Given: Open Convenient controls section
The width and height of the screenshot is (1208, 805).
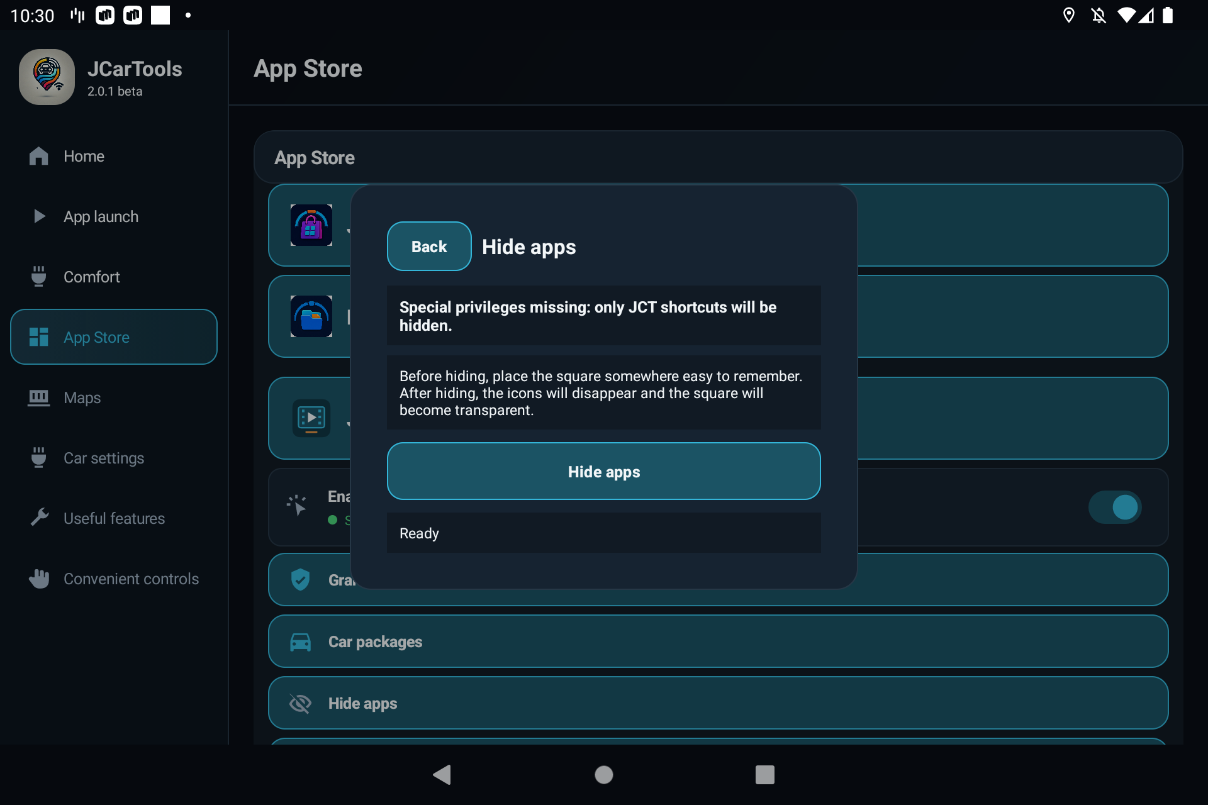Looking at the screenshot, I should point(114,579).
